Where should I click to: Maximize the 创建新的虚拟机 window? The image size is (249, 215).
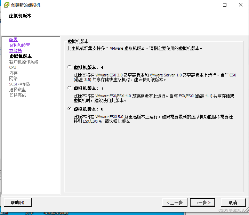pos(225,5)
